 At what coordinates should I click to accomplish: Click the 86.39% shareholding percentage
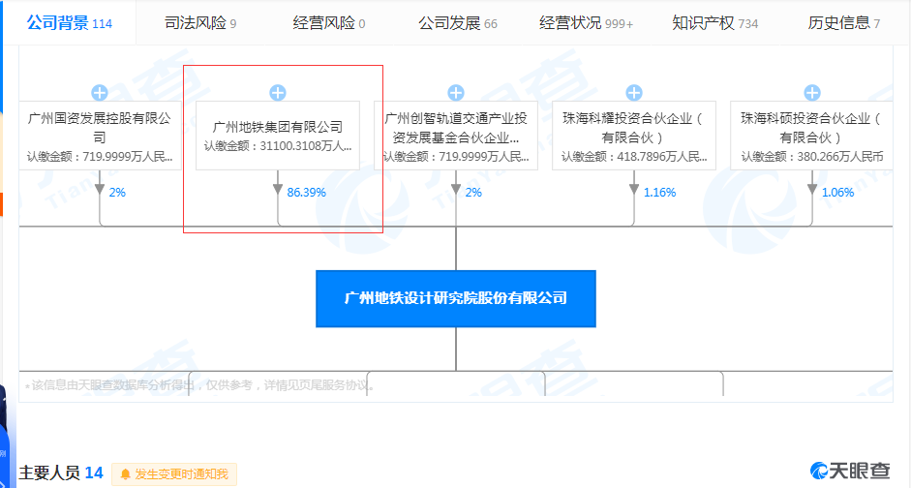(306, 193)
